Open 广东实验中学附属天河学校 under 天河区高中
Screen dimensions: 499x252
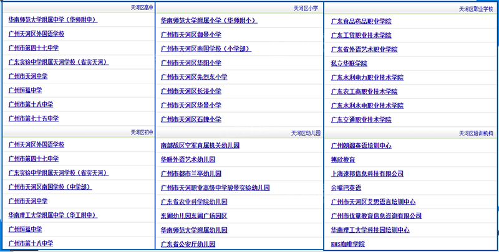point(59,62)
